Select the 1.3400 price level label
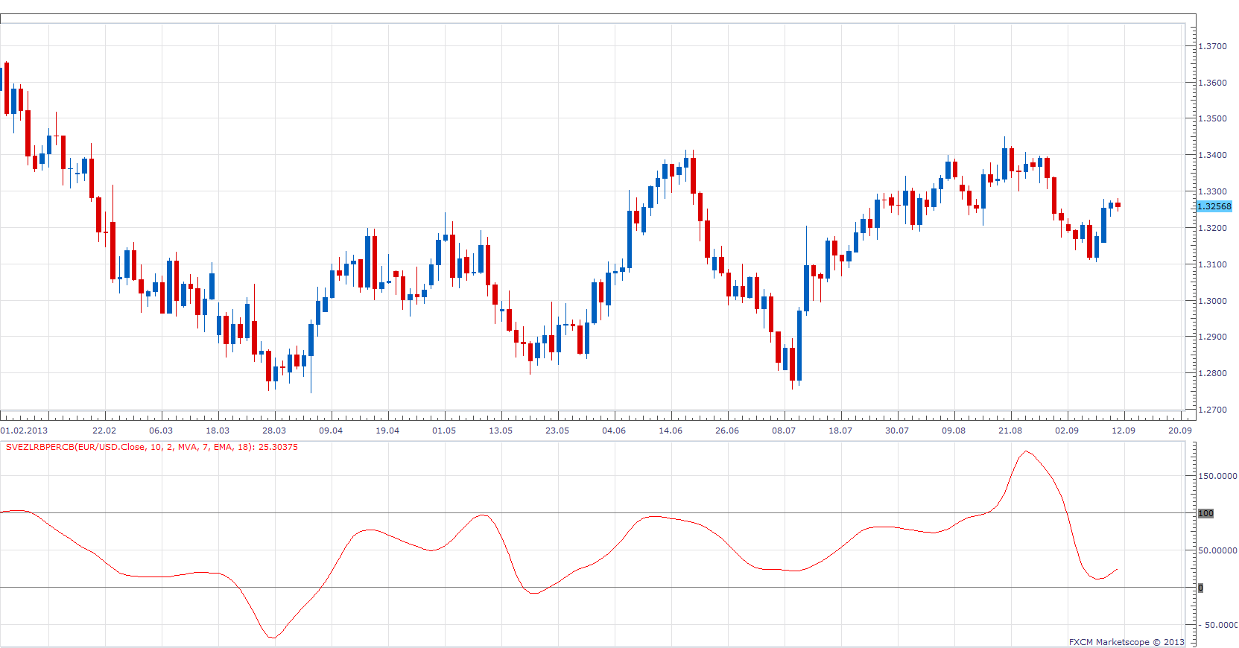Viewport: 1239px width, 648px height. (x=1213, y=155)
